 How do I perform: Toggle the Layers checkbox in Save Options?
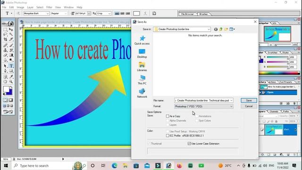[x=168, y=125]
